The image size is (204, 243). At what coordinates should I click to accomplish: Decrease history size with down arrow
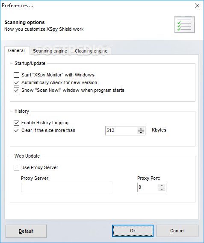141,132
